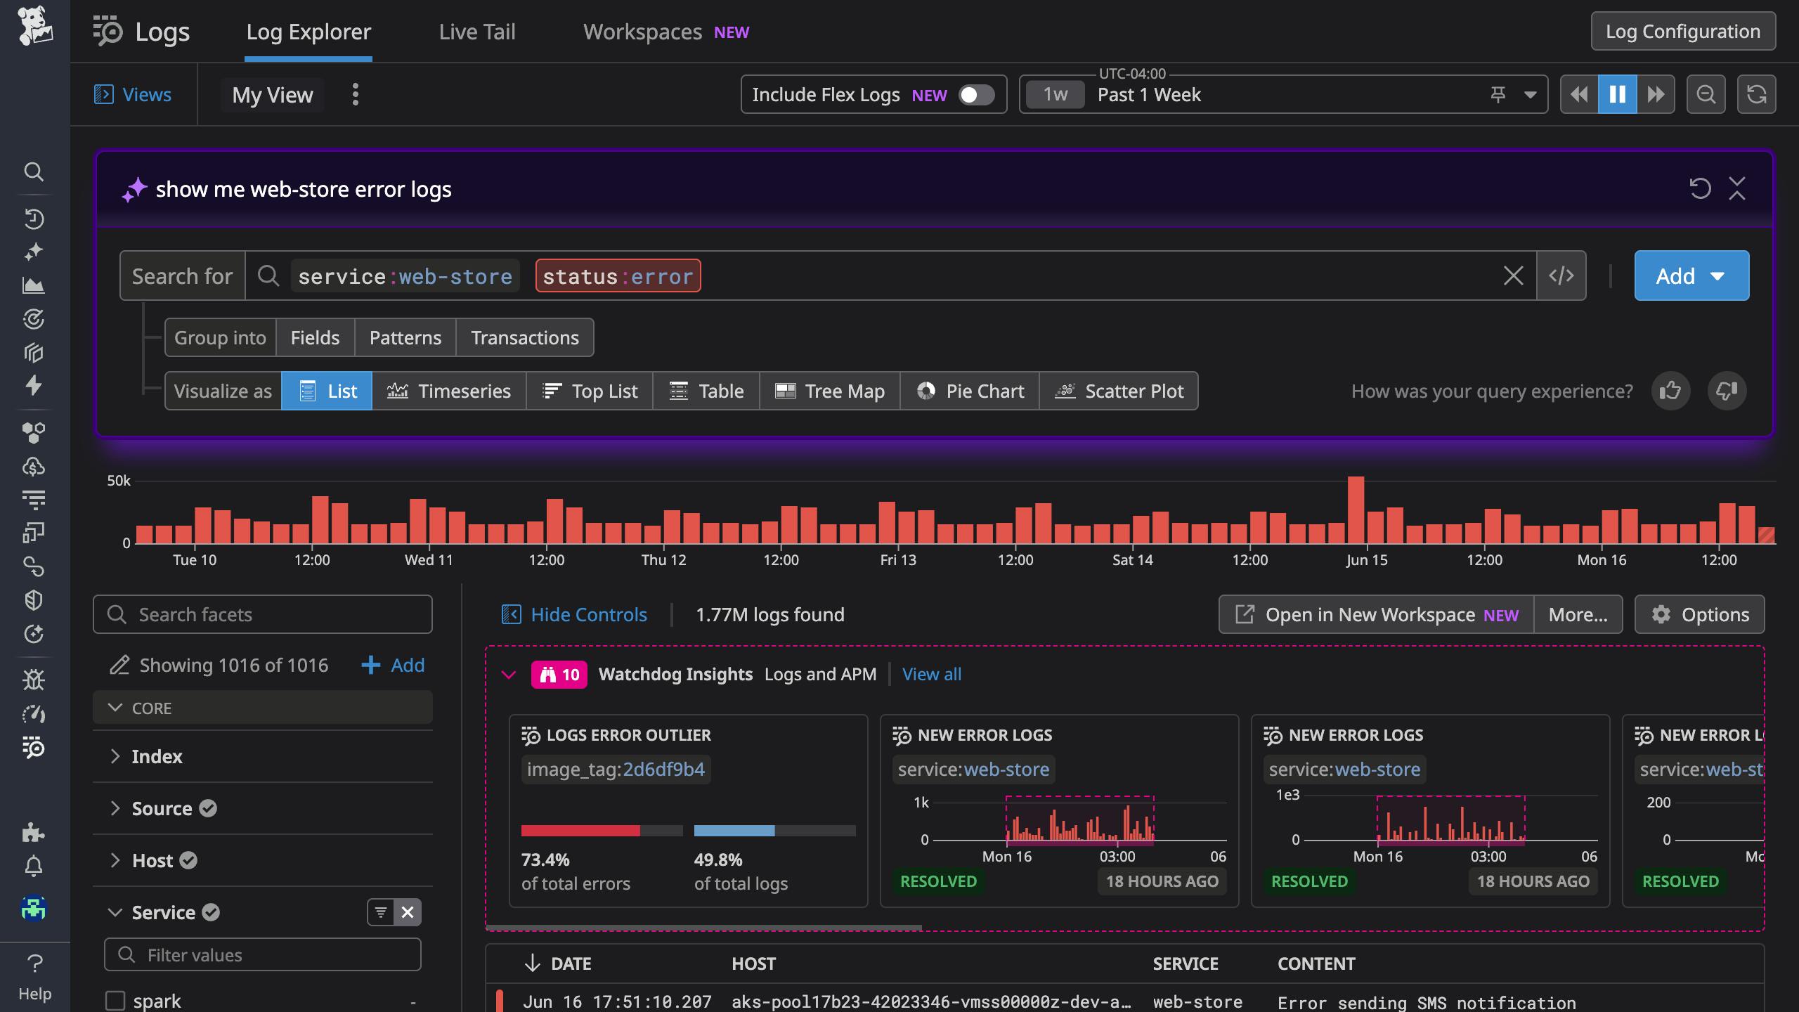Click the red error proportion bar in Logs Error Outlier

pyautogui.click(x=580, y=830)
